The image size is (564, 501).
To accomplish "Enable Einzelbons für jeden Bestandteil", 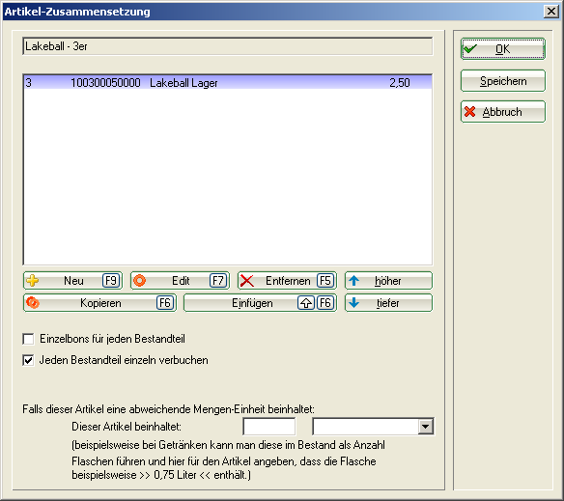I will point(28,339).
